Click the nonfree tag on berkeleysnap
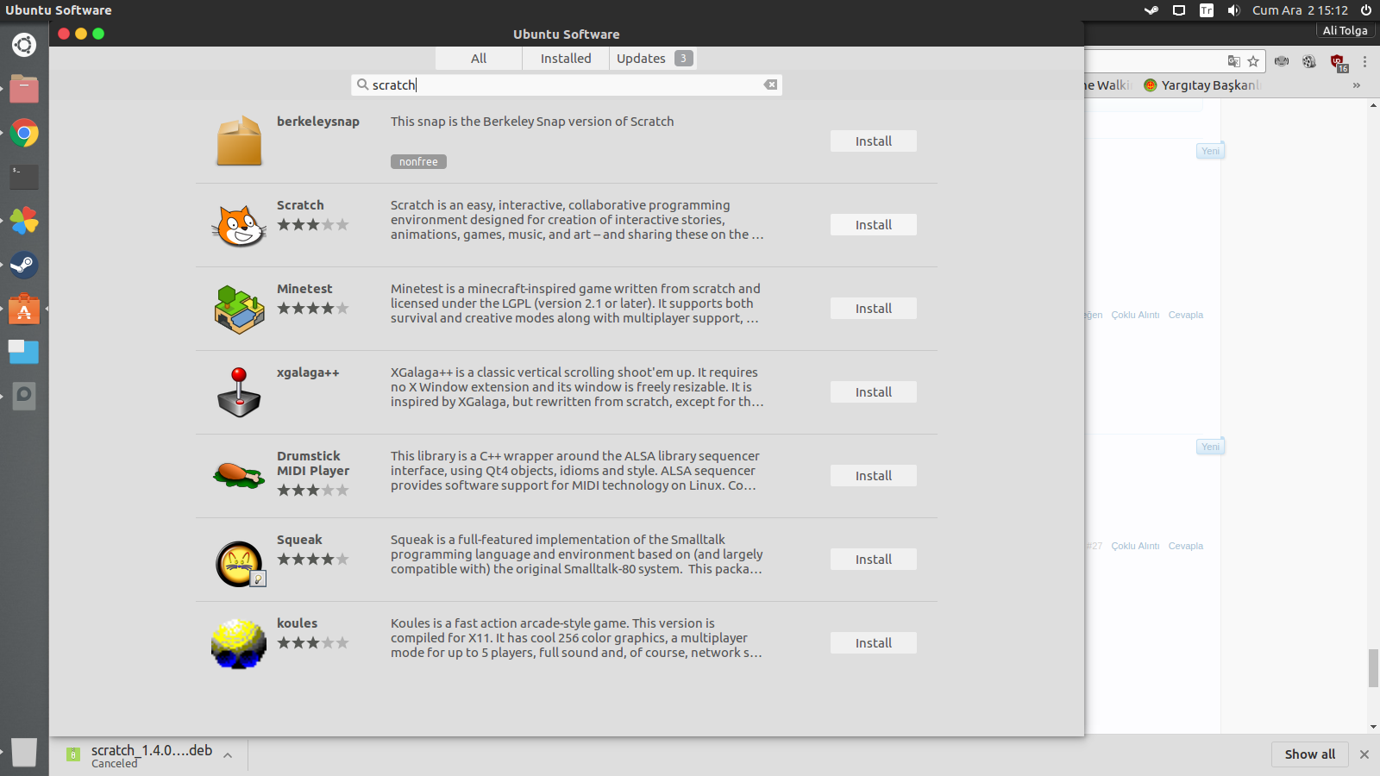Viewport: 1380px width, 776px height. pos(418,162)
